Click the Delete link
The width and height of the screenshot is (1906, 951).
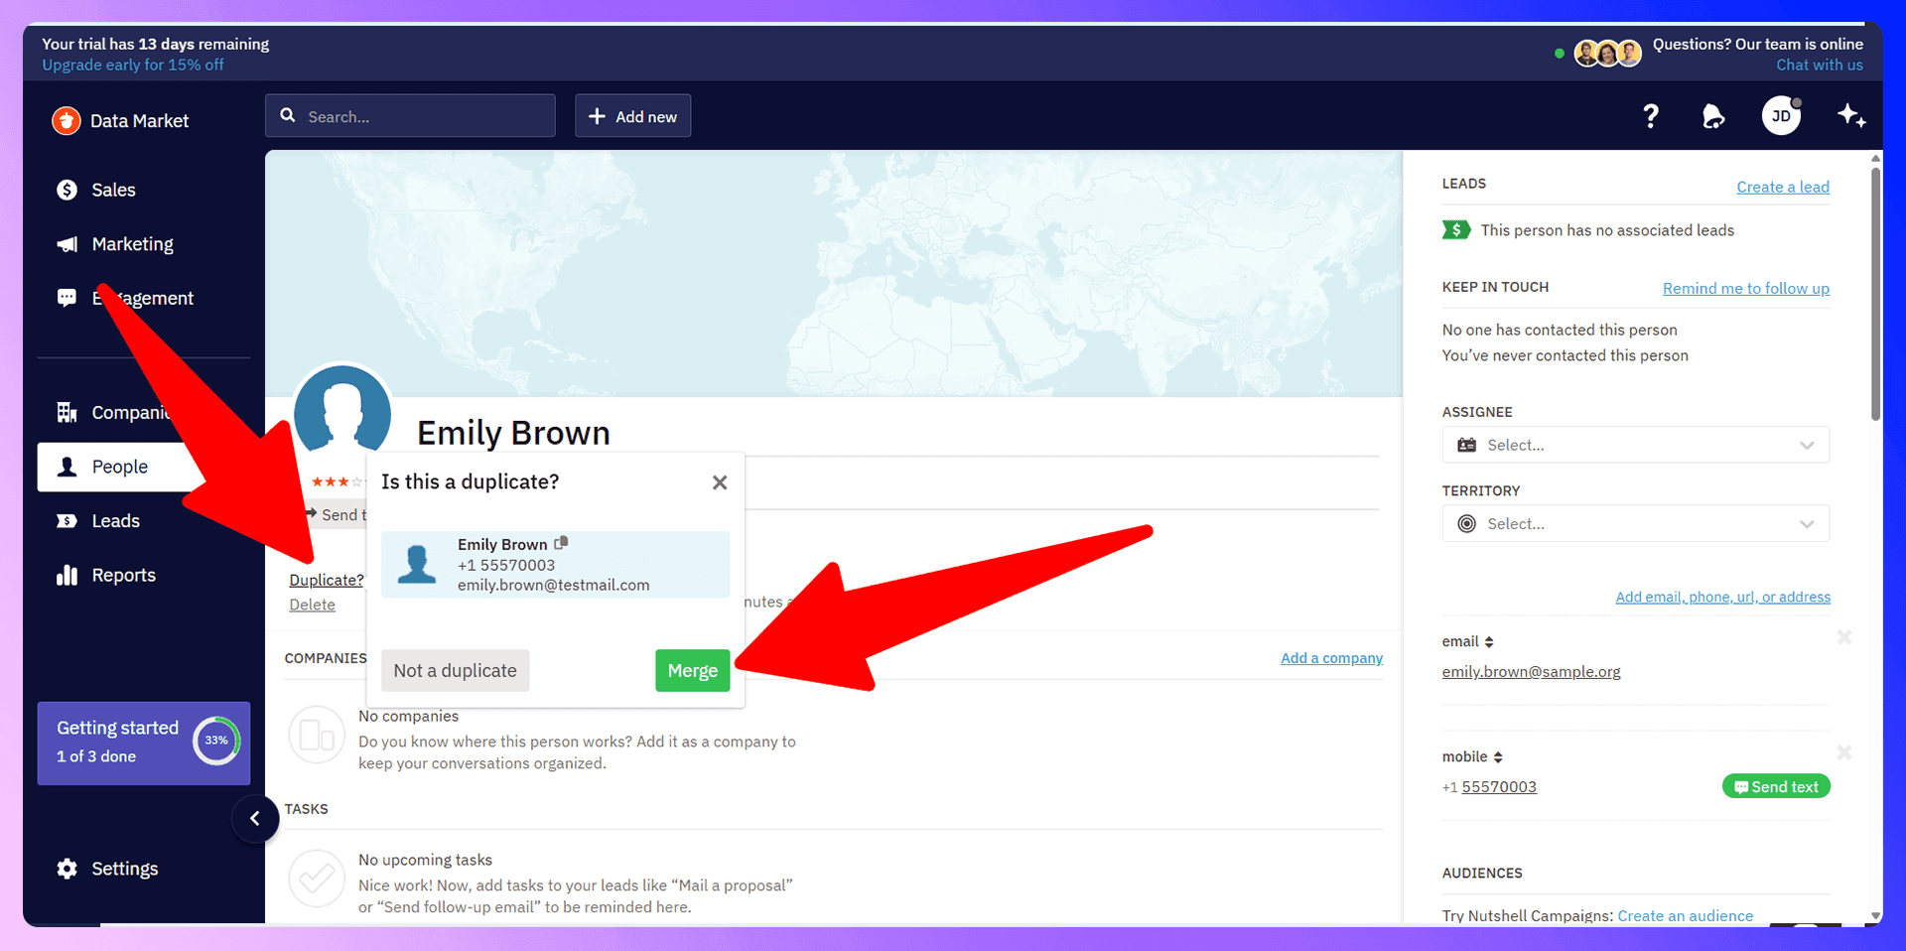pyautogui.click(x=312, y=605)
